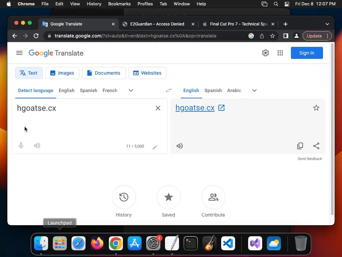
Task: Click the Send feedback link
Action: tap(310, 159)
